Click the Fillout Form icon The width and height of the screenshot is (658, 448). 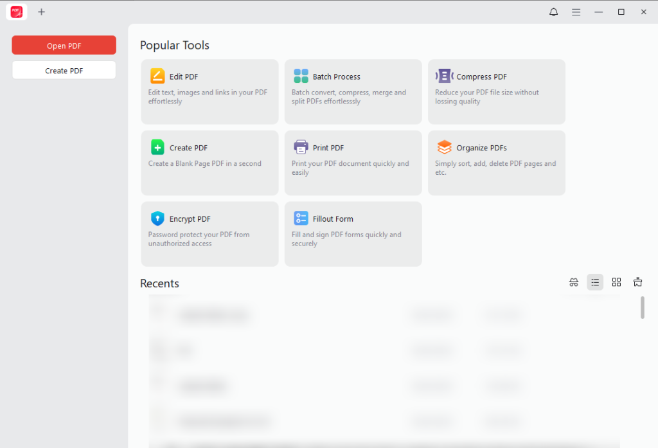click(x=301, y=219)
